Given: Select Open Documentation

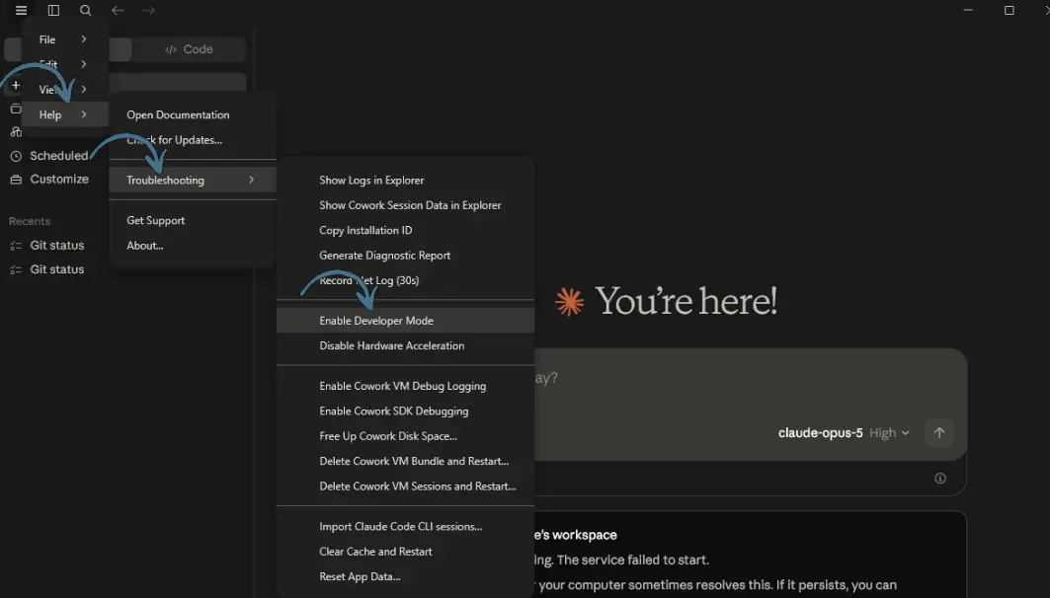Looking at the screenshot, I should 193,115.
